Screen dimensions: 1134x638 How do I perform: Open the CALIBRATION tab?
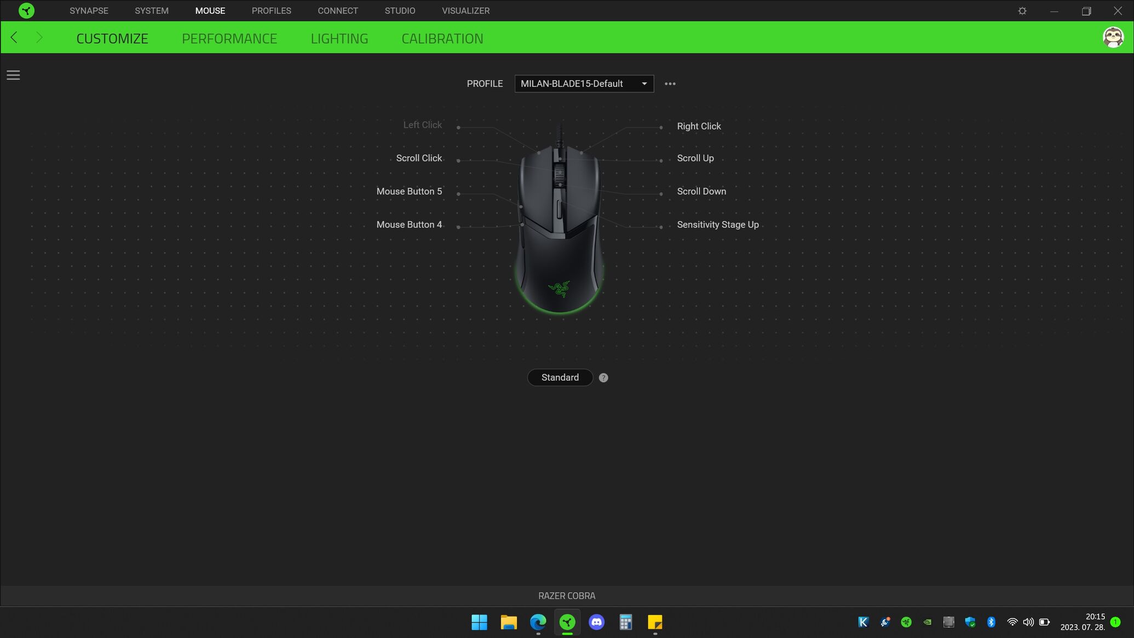442,38
